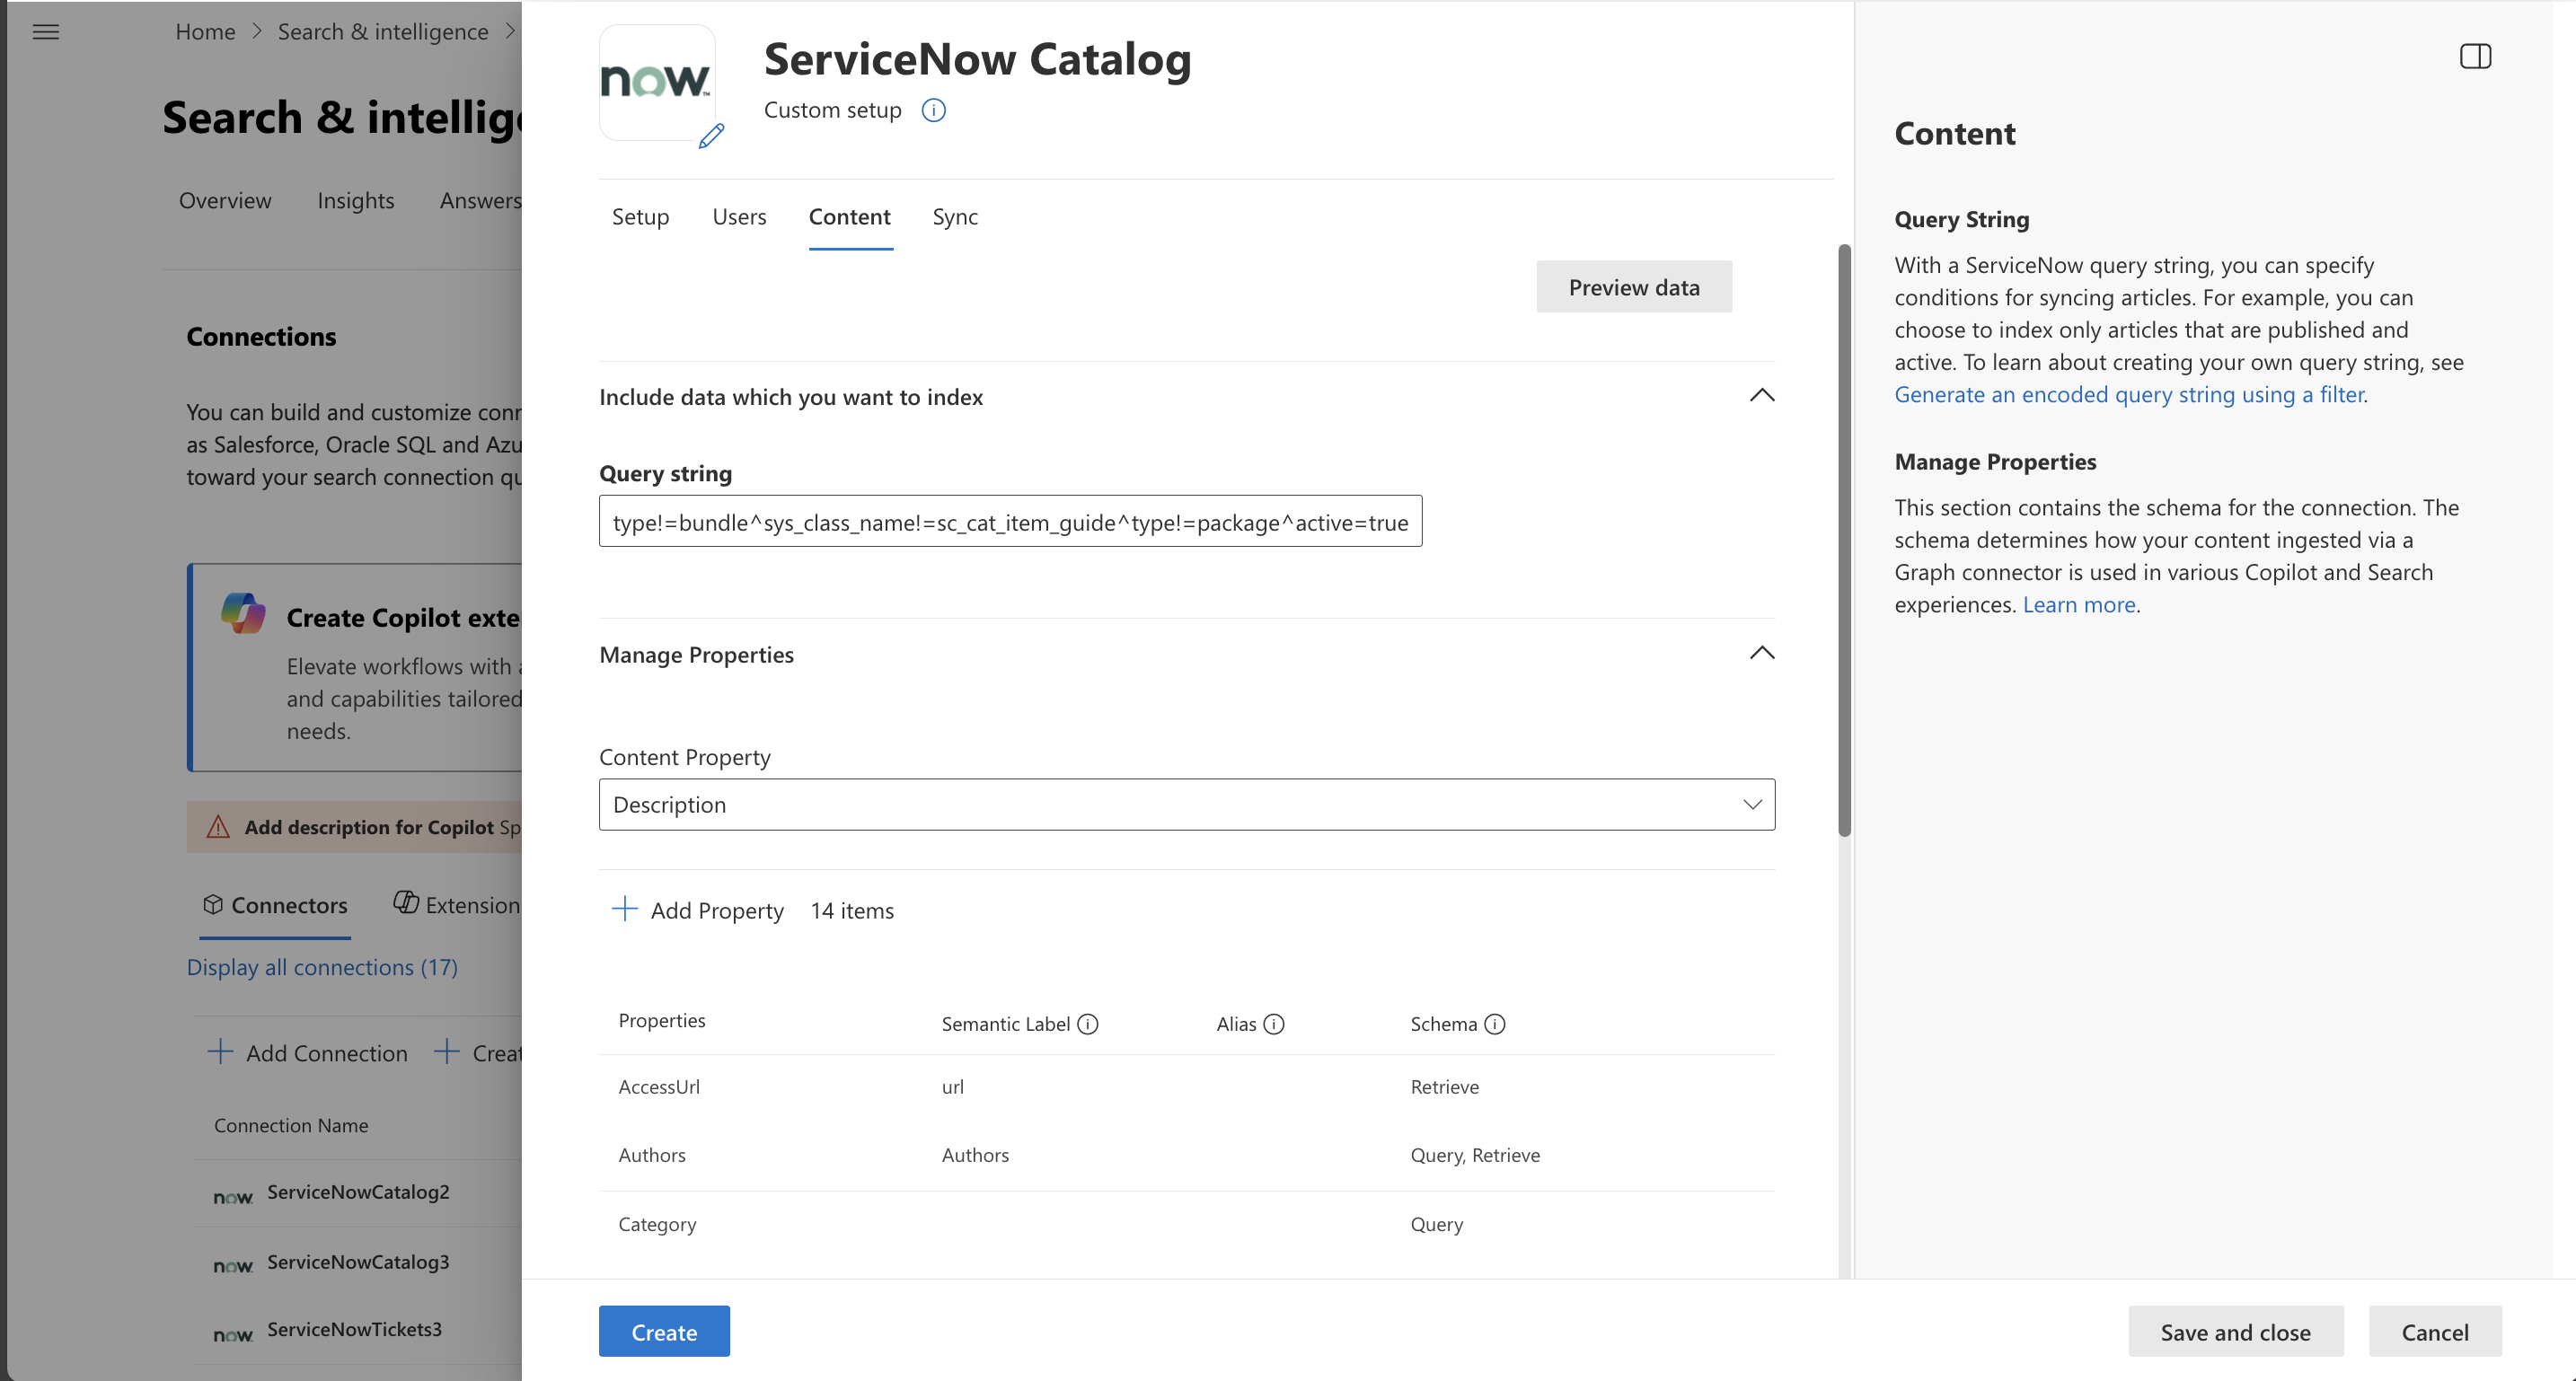Viewport: 2576px width, 1381px height.
Task: Switch to the Sync tab
Action: 954,216
